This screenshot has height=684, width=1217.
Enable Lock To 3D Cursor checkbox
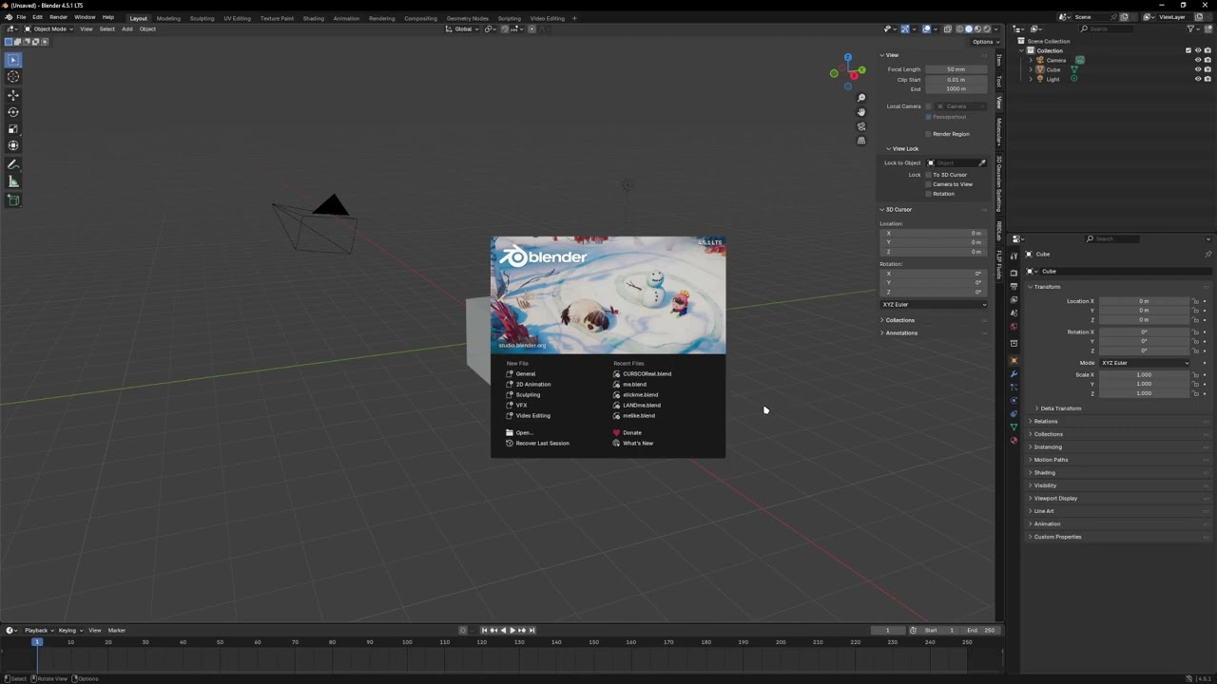pos(929,175)
